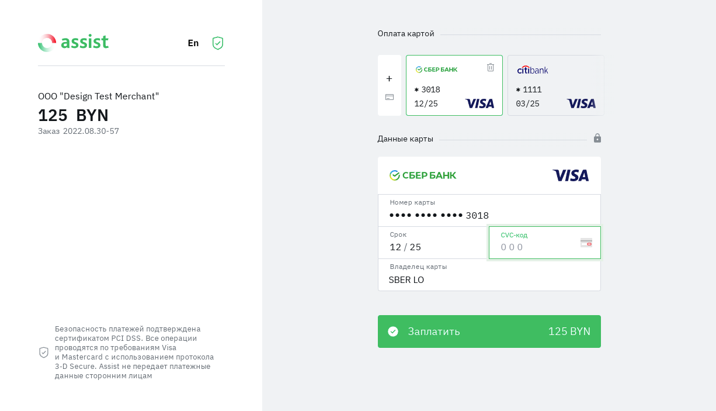Viewport: 716px width, 411px height.
Task: Click the order number 2022.08.30-57
Action: pyautogui.click(x=91, y=132)
